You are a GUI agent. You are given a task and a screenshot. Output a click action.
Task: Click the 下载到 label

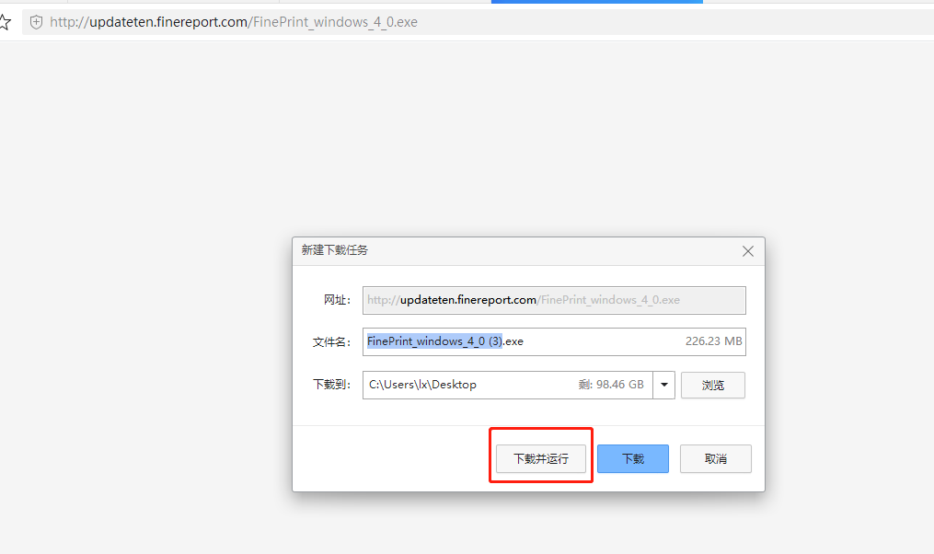[x=331, y=385]
